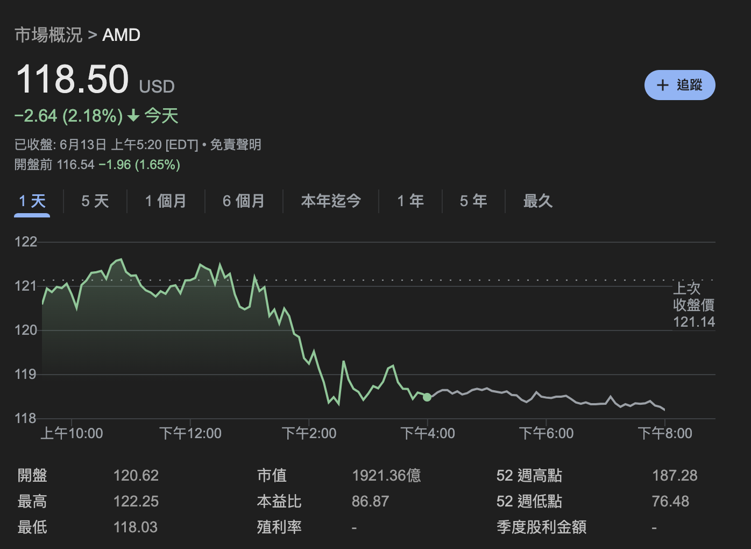Open the 5 年 performance view
751x549 pixels.
pos(473,201)
